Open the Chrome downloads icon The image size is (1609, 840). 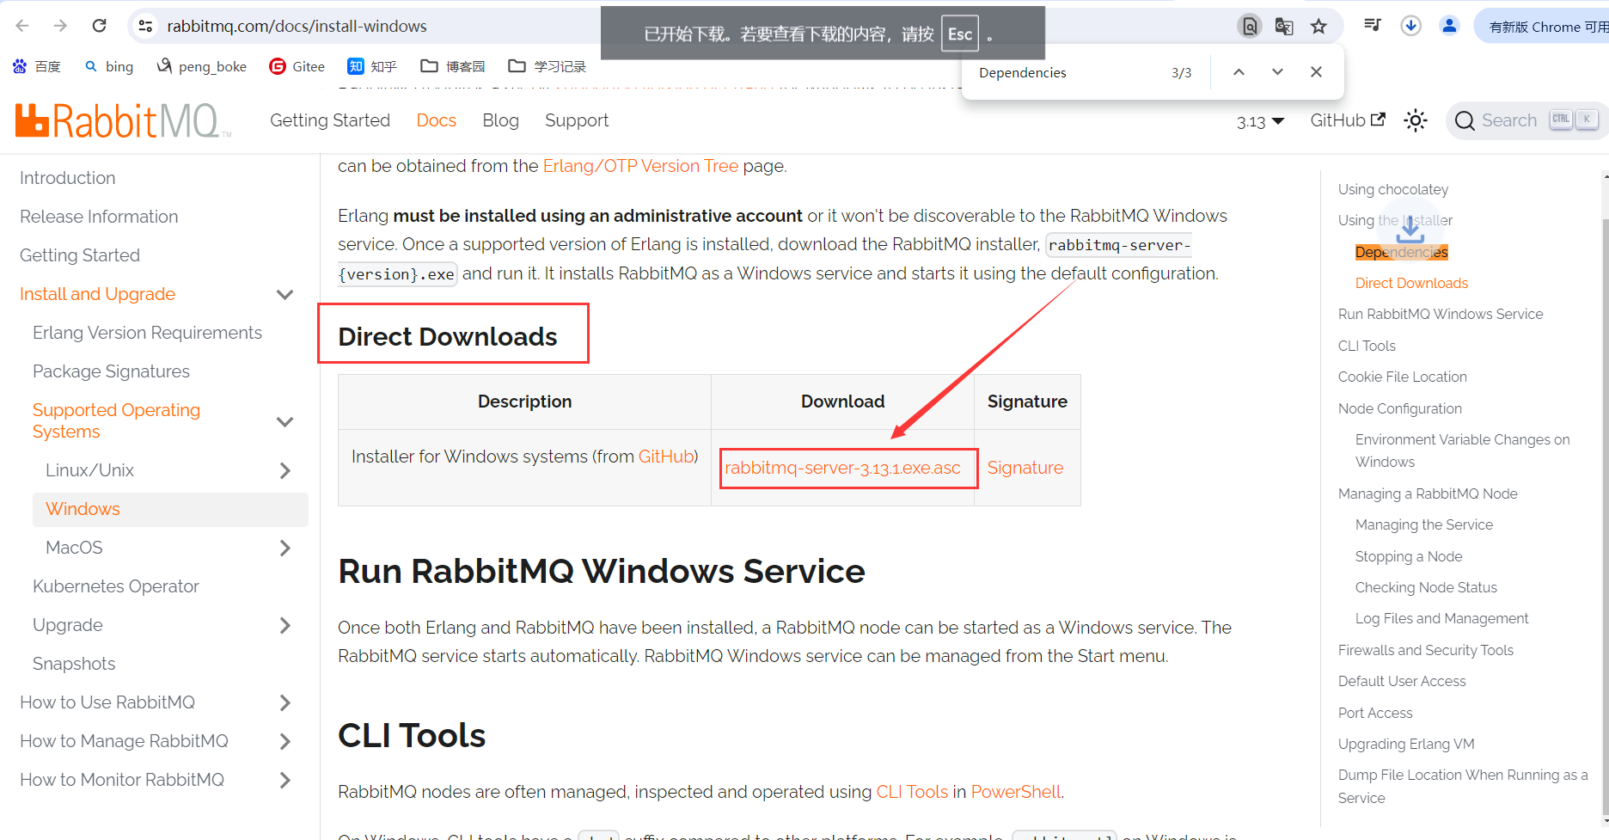(x=1410, y=26)
